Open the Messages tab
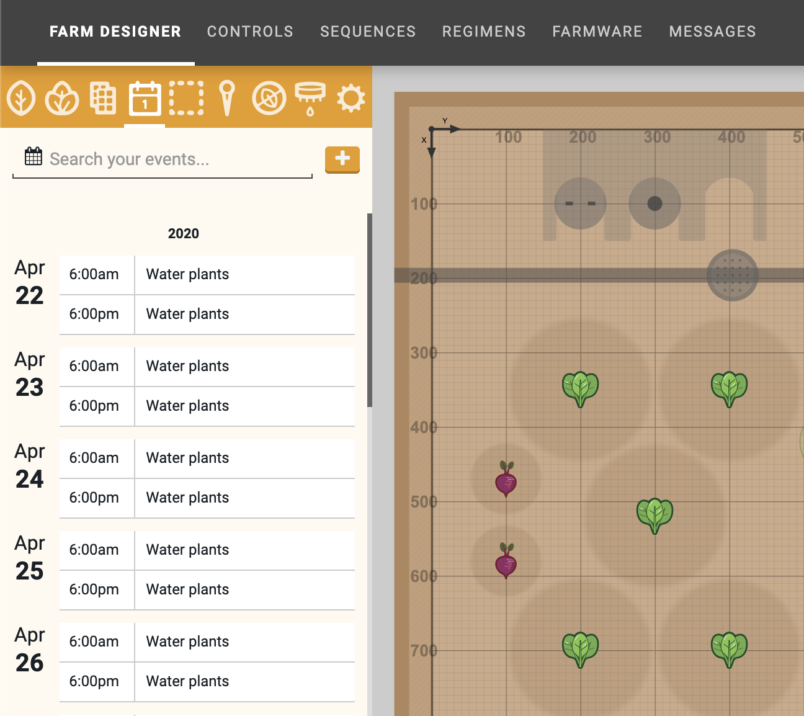The image size is (804, 716). click(712, 32)
